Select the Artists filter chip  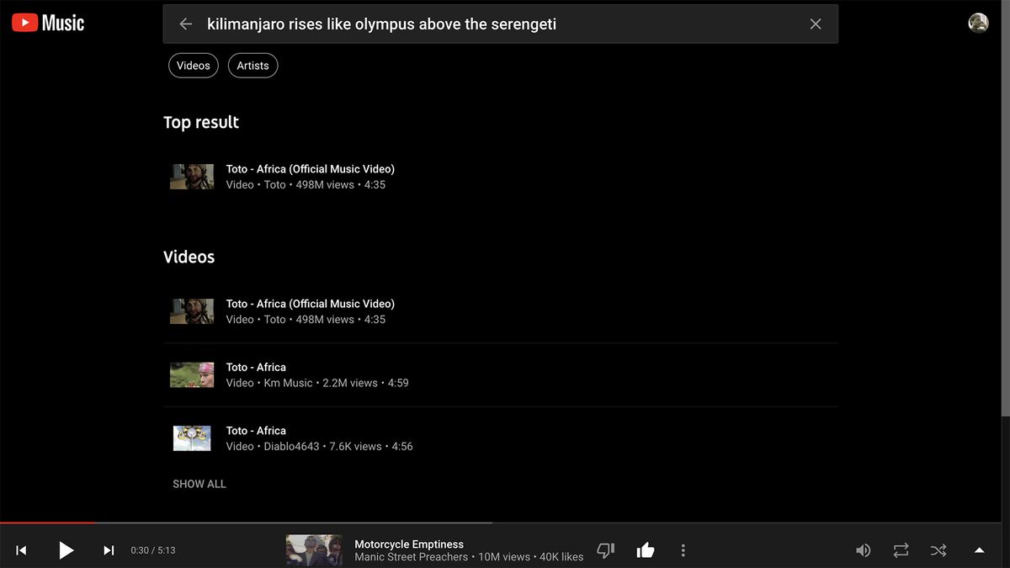[x=252, y=65]
